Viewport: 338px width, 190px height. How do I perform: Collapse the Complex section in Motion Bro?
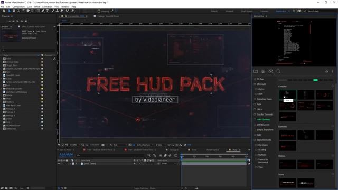coord(333,86)
